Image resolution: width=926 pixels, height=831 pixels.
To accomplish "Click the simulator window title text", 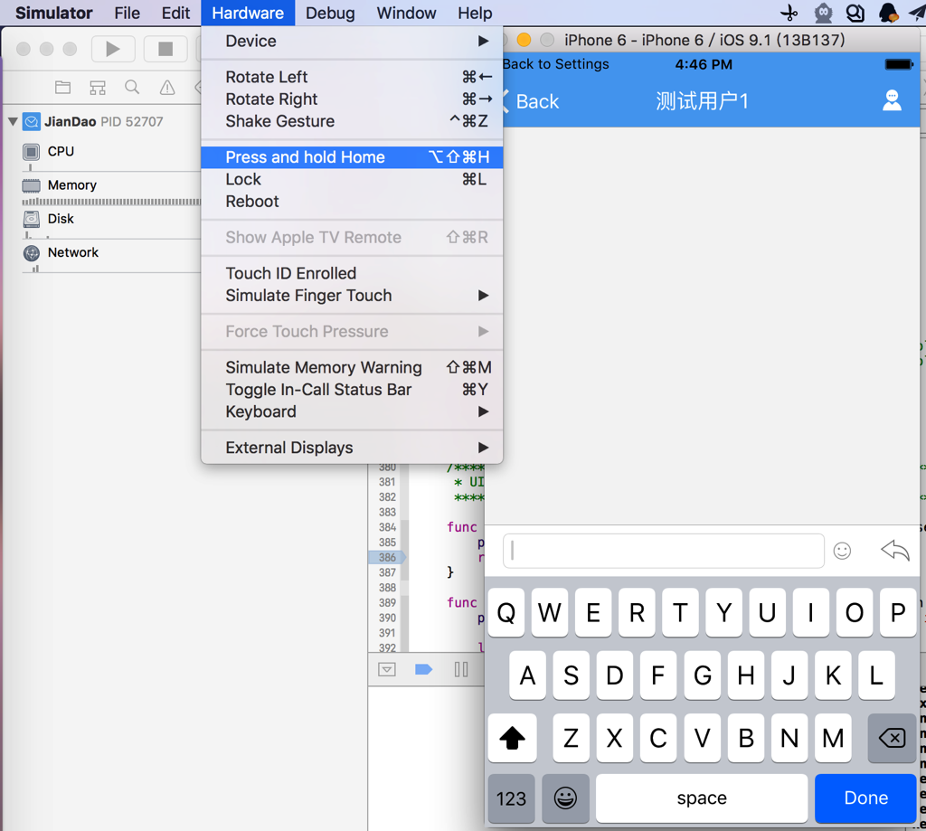I will [704, 40].
